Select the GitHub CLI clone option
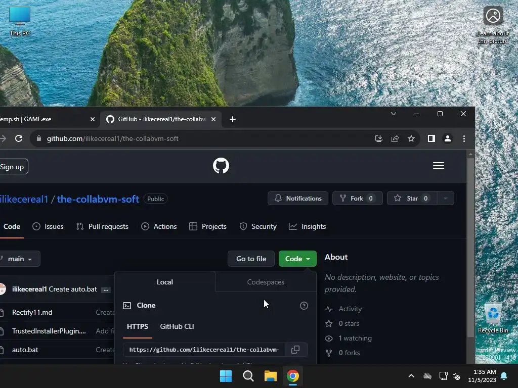The height and width of the screenshot is (388, 518). [x=177, y=326]
